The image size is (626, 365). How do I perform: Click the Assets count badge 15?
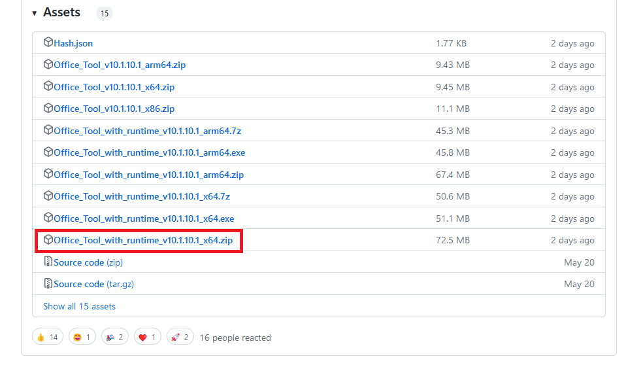coord(105,13)
